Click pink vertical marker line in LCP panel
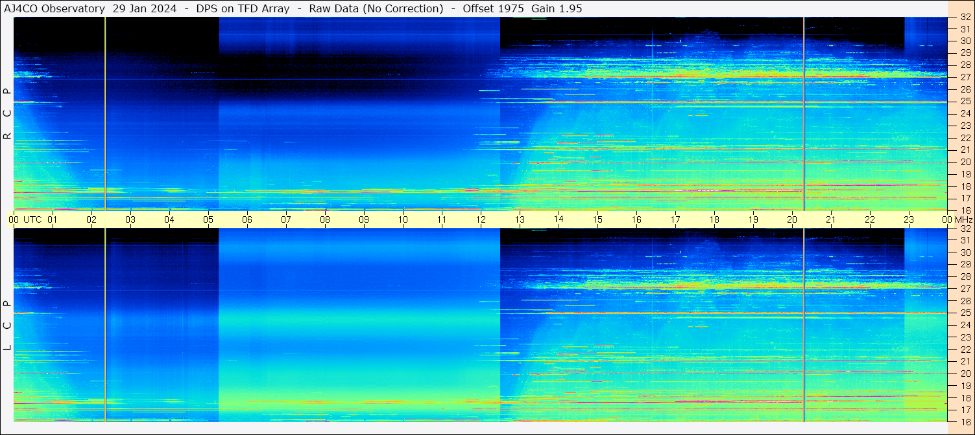 804,325
